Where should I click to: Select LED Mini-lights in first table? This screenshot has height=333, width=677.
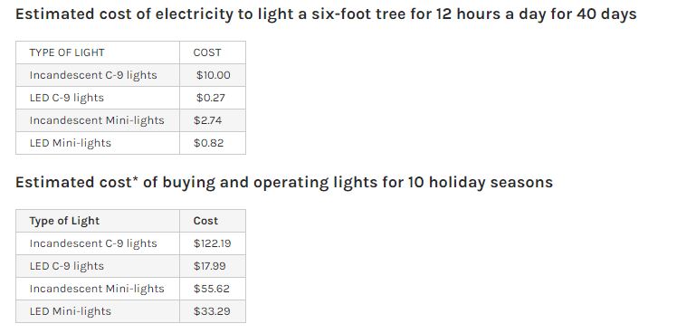(x=71, y=143)
